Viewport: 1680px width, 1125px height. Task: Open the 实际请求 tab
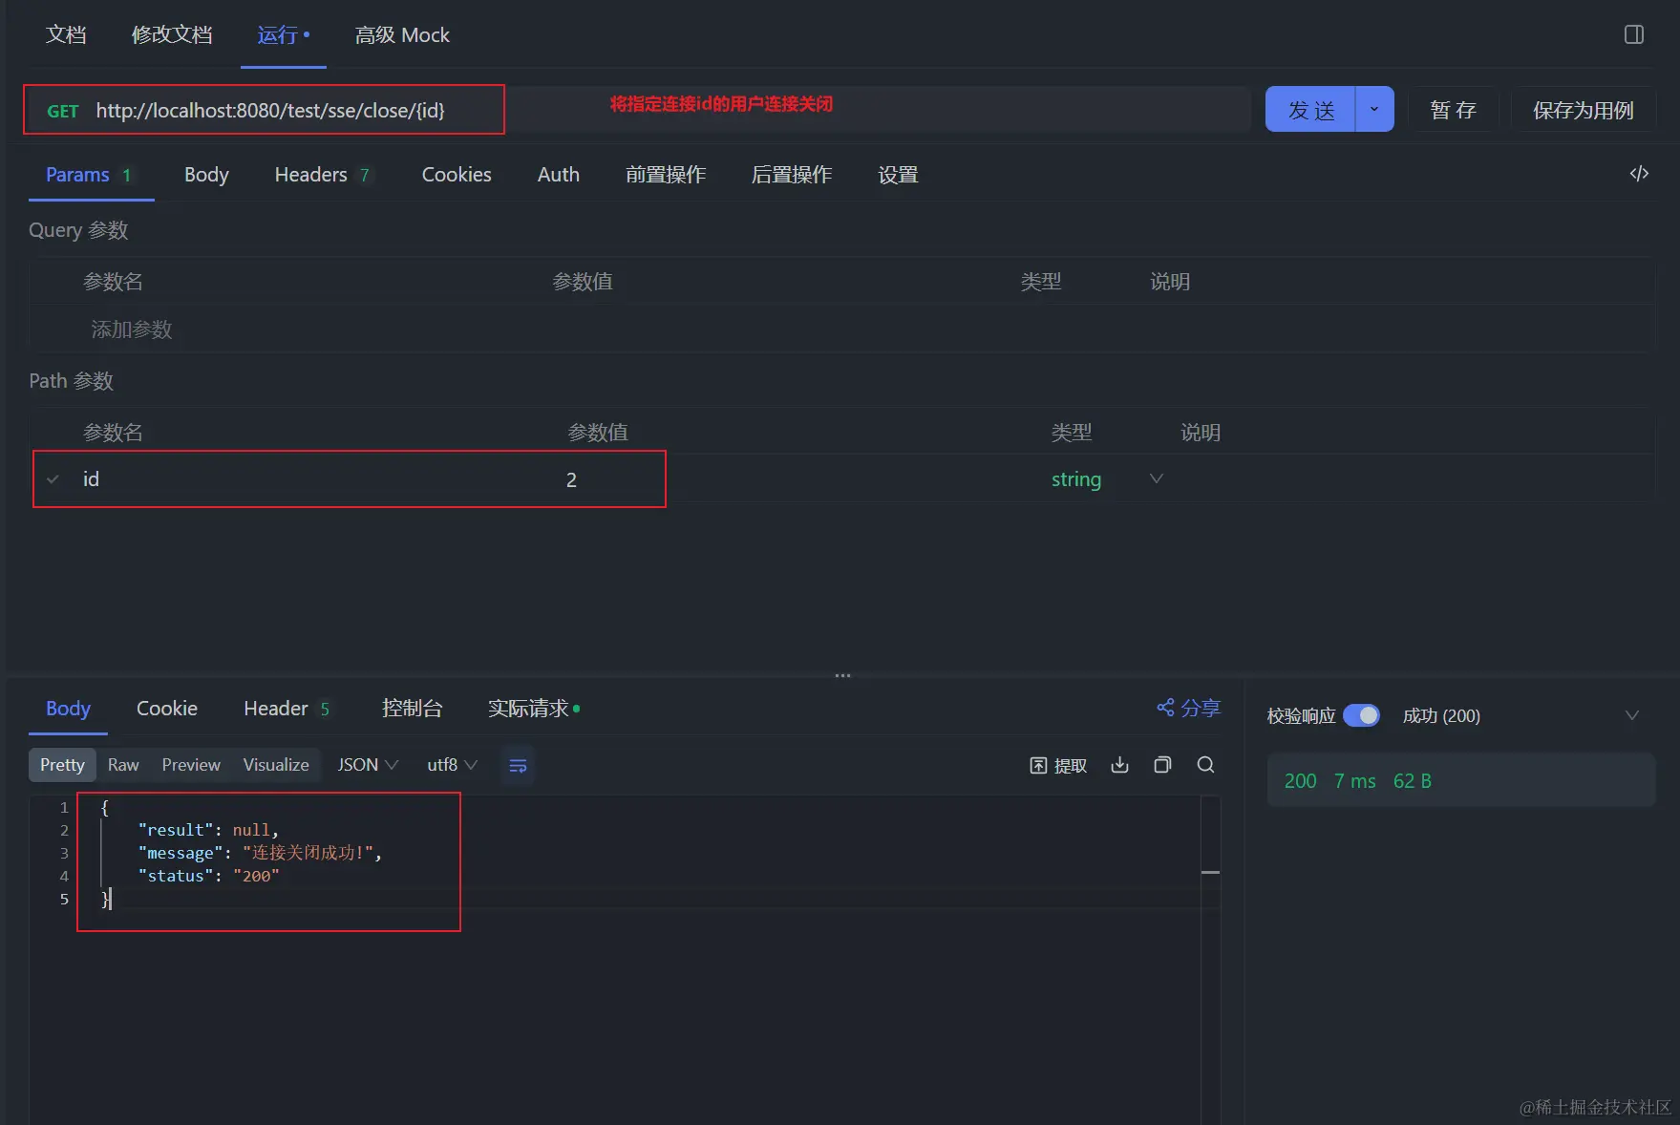click(x=534, y=709)
